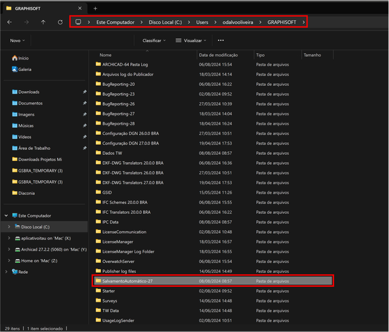Open the three-dots more options menu
This screenshot has width=389, height=332.
coord(221,40)
